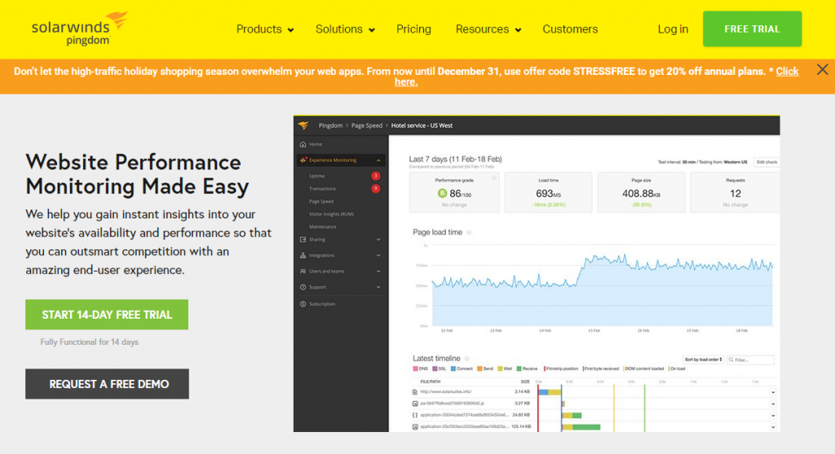Open the Products dropdown menu
The height and width of the screenshot is (454, 835).
pyautogui.click(x=265, y=29)
